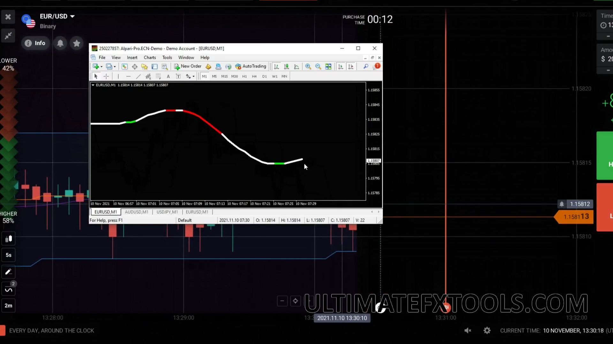Toggle the AutoTrading button
Screen dimensions: 613x344
pos(251,66)
